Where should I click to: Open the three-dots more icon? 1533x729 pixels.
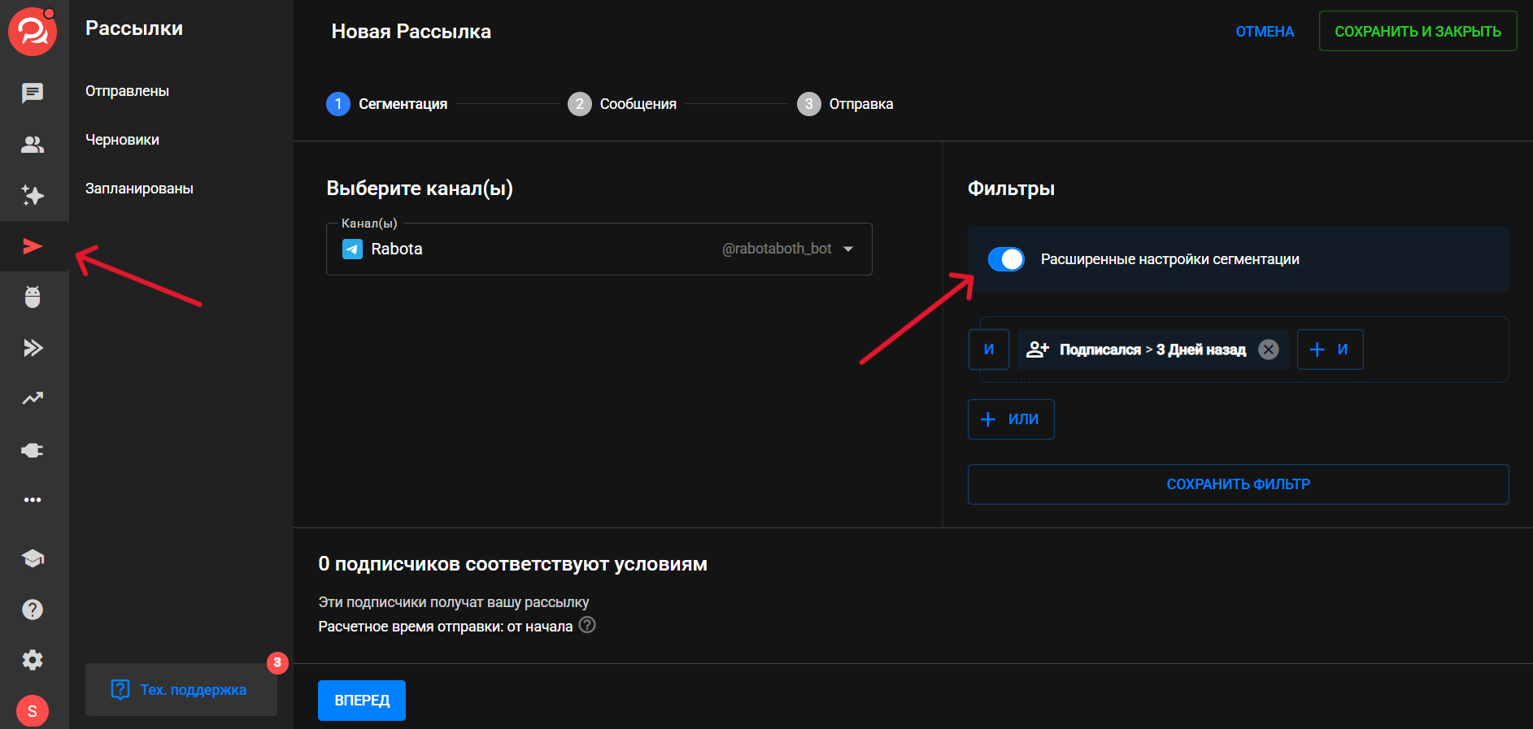coord(33,500)
